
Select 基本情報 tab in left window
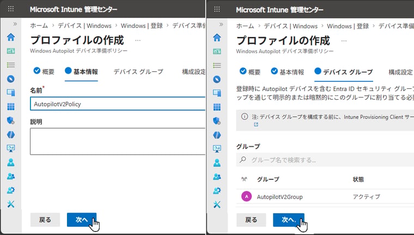tap(81, 71)
